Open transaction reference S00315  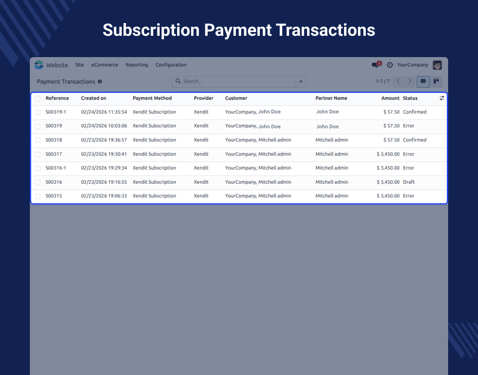tap(54, 196)
